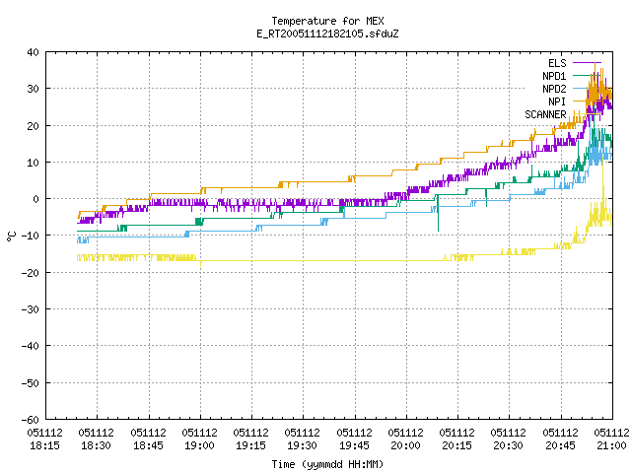Click the NPD2 legend label

point(554,89)
